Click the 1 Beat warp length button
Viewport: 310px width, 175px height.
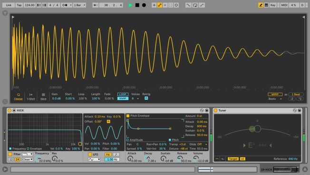296,94
